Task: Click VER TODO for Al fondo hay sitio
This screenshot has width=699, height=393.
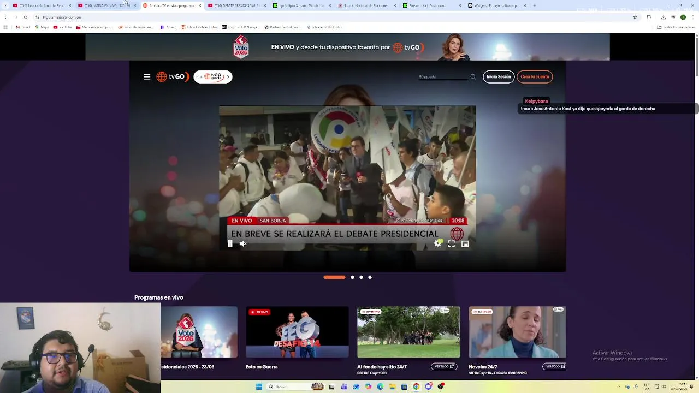Action: pos(444,366)
